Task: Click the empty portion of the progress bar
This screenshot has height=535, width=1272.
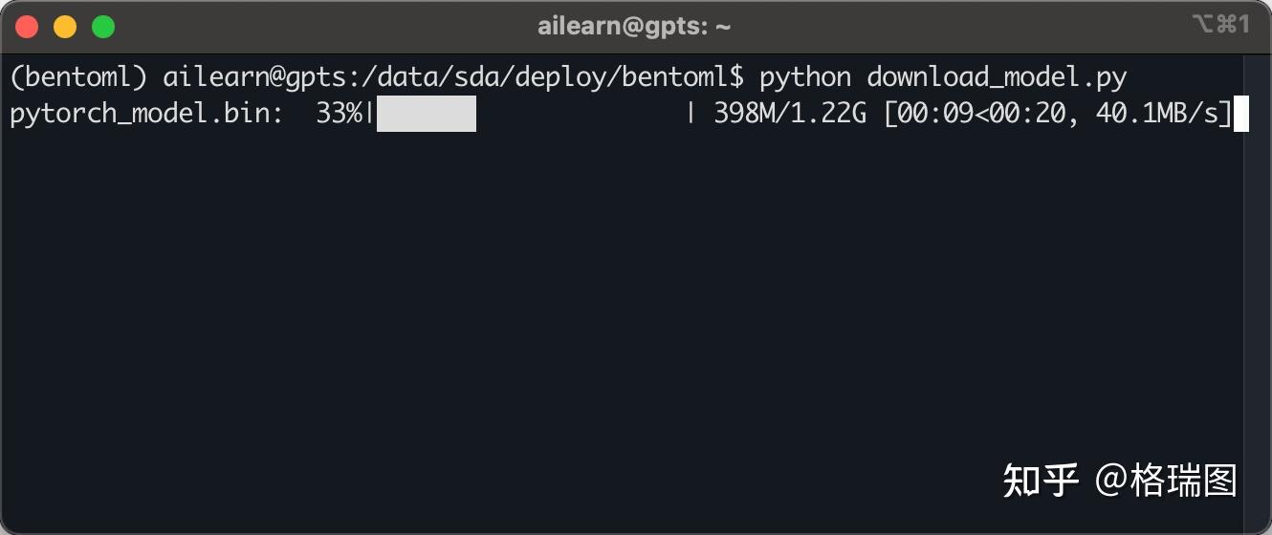Action: tap(581, 114)
